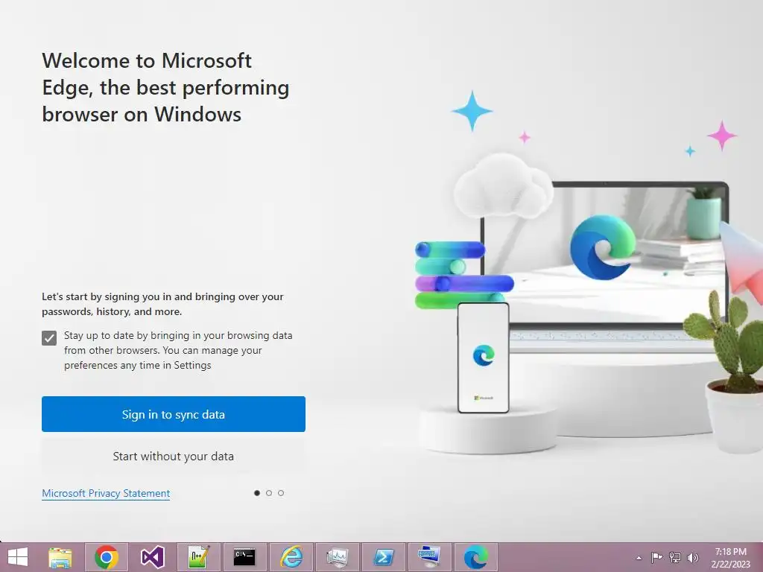Select the first page indicator dot
This screenshot has height=572, width=763.
click(x=257, y=493)
